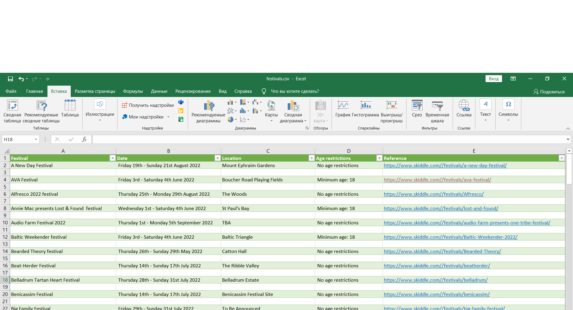Collapse the ribbon with the chevron
This screenshot has width=573, height=310.
[568, 129]
